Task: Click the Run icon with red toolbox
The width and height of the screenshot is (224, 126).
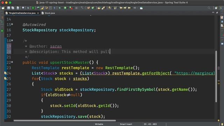Action: pos(71,8)
